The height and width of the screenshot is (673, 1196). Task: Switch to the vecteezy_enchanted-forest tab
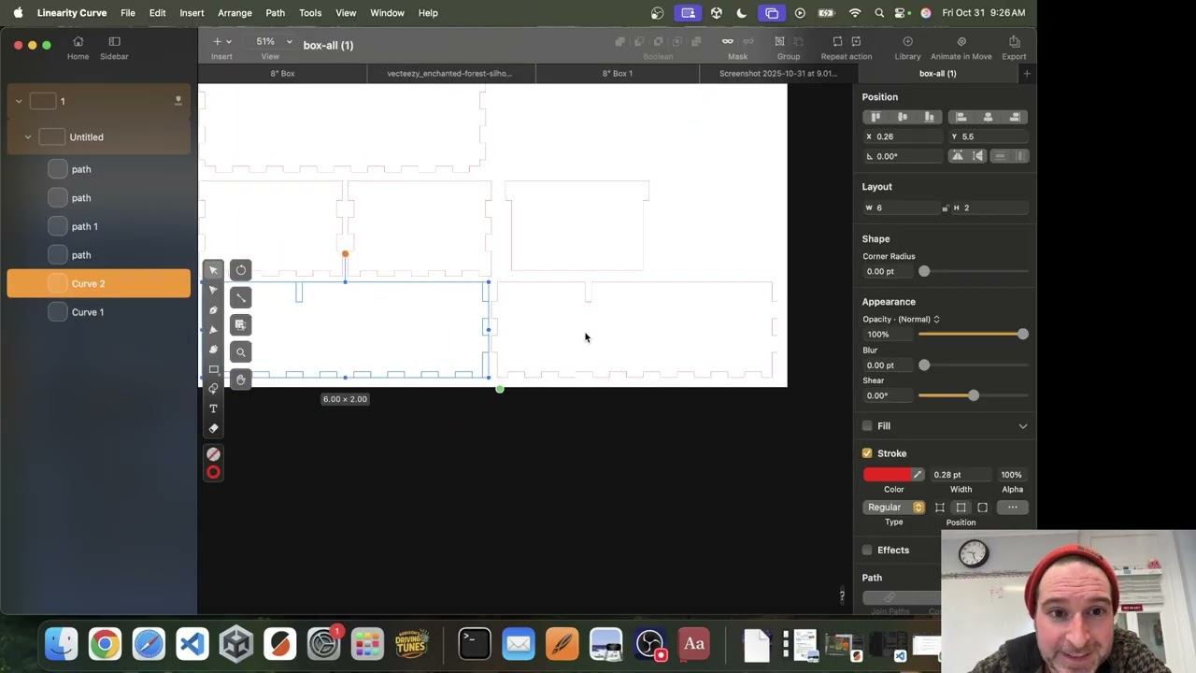(x=449, y=73)
